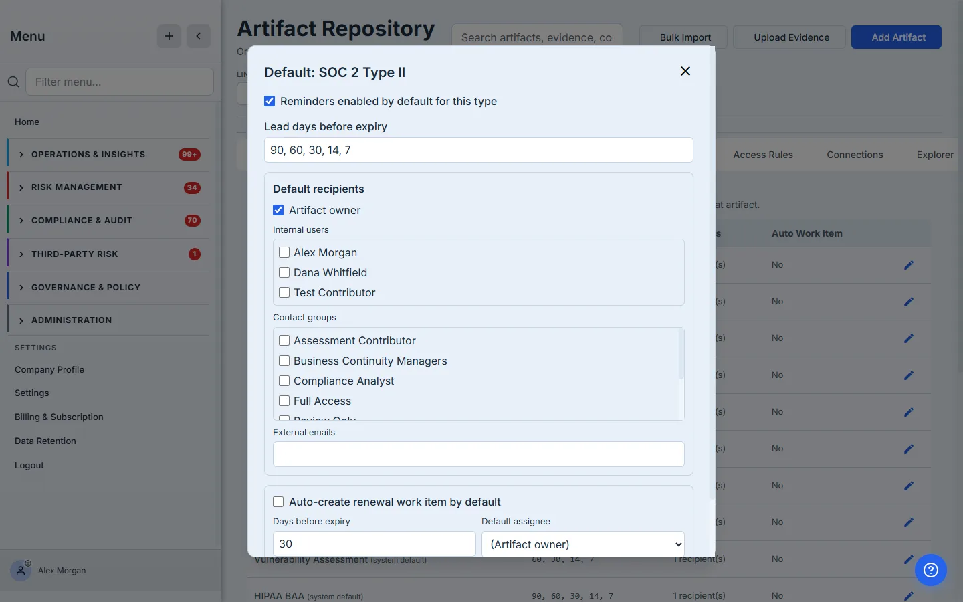Check Alex Morgan under internal users
This screenshot has width=963, height=602.
[x=284, y=252]
